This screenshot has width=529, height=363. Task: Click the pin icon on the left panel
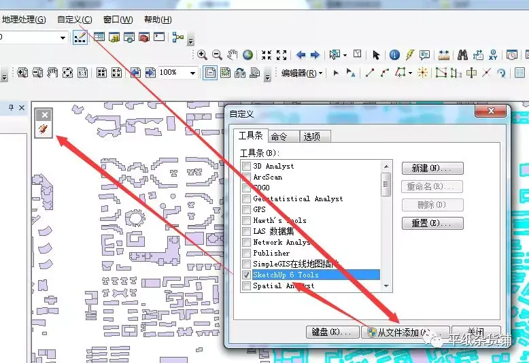11,107
